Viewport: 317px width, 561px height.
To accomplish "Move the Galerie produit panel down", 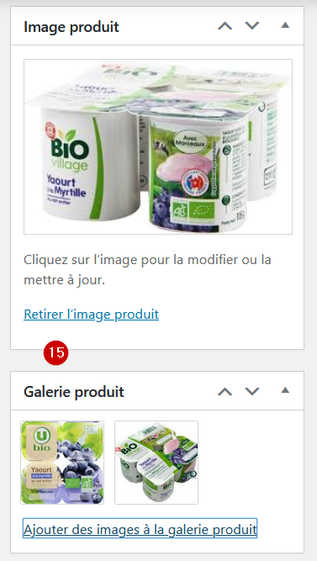I will 252,391.
